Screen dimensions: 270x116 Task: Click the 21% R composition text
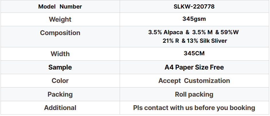tap(171, 41)
